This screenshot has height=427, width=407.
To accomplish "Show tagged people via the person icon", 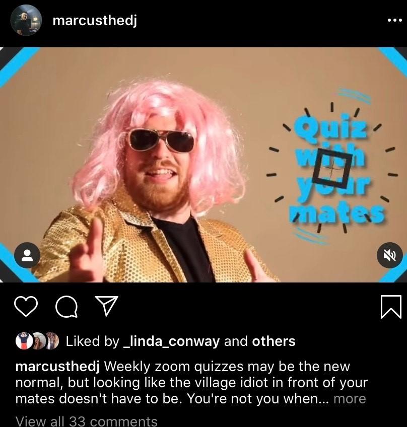I will (27, 255).
